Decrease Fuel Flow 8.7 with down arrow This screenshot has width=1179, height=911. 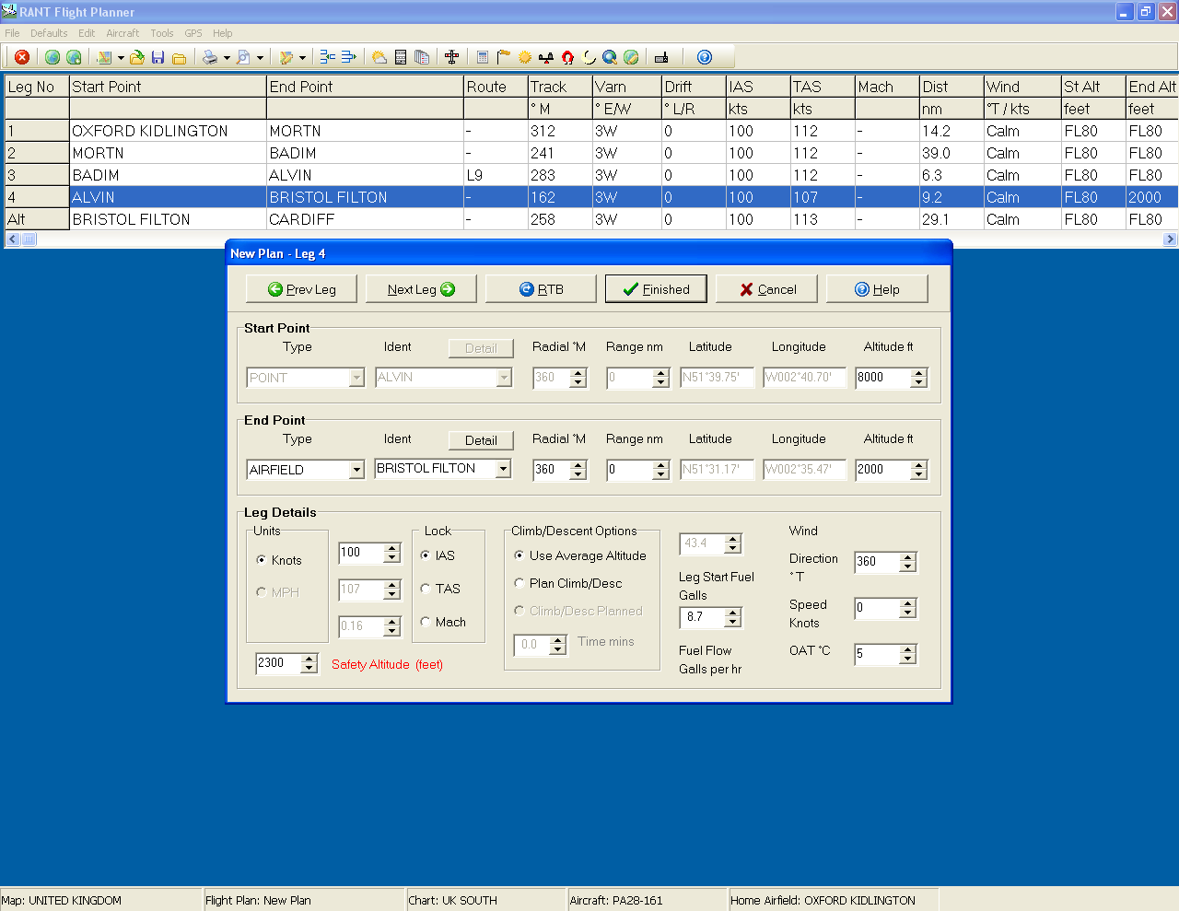point(733,622)
